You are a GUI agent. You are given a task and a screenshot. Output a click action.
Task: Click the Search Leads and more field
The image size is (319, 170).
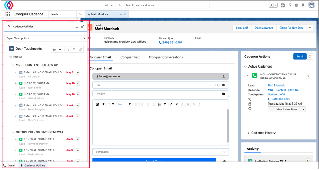tap(162, 5)
